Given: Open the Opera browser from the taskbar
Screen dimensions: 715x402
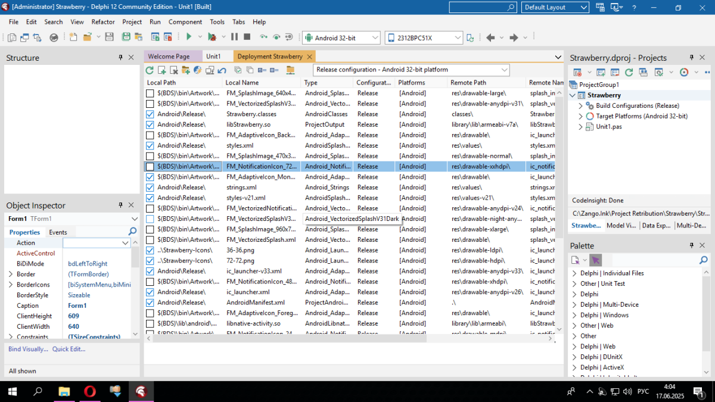Looking at the screenshot, I should [89, 391].
